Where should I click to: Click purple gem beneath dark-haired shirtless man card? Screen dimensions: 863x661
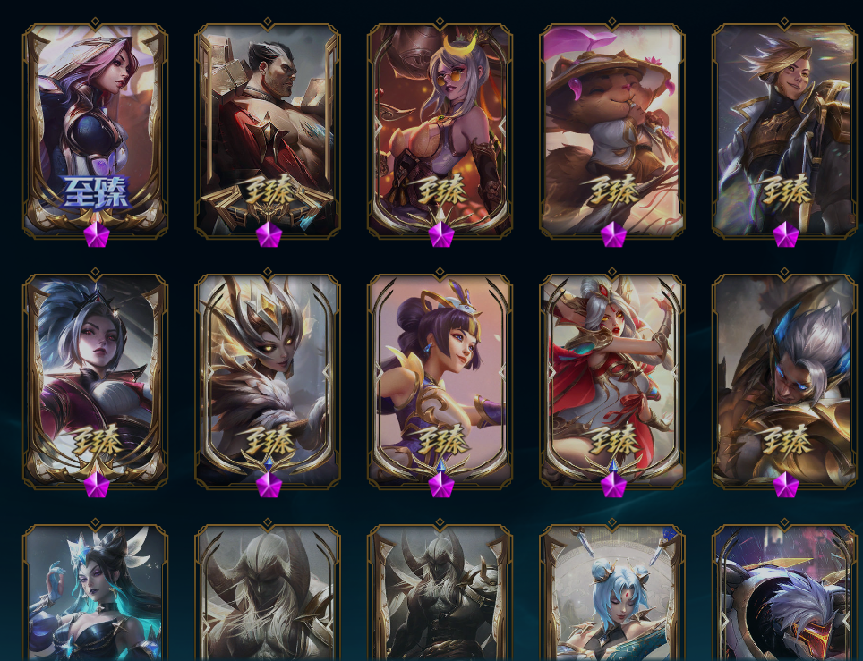click(x=269, y=235)
